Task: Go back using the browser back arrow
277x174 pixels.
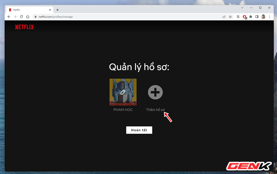Action: [9, 17]
